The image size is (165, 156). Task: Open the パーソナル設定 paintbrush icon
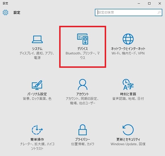tap(37, 85)
